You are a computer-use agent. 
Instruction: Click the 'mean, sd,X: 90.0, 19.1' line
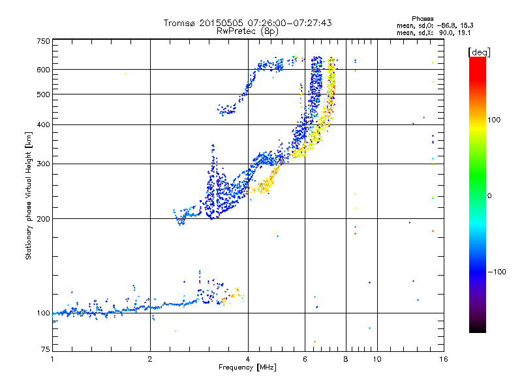tap(433, 33)
